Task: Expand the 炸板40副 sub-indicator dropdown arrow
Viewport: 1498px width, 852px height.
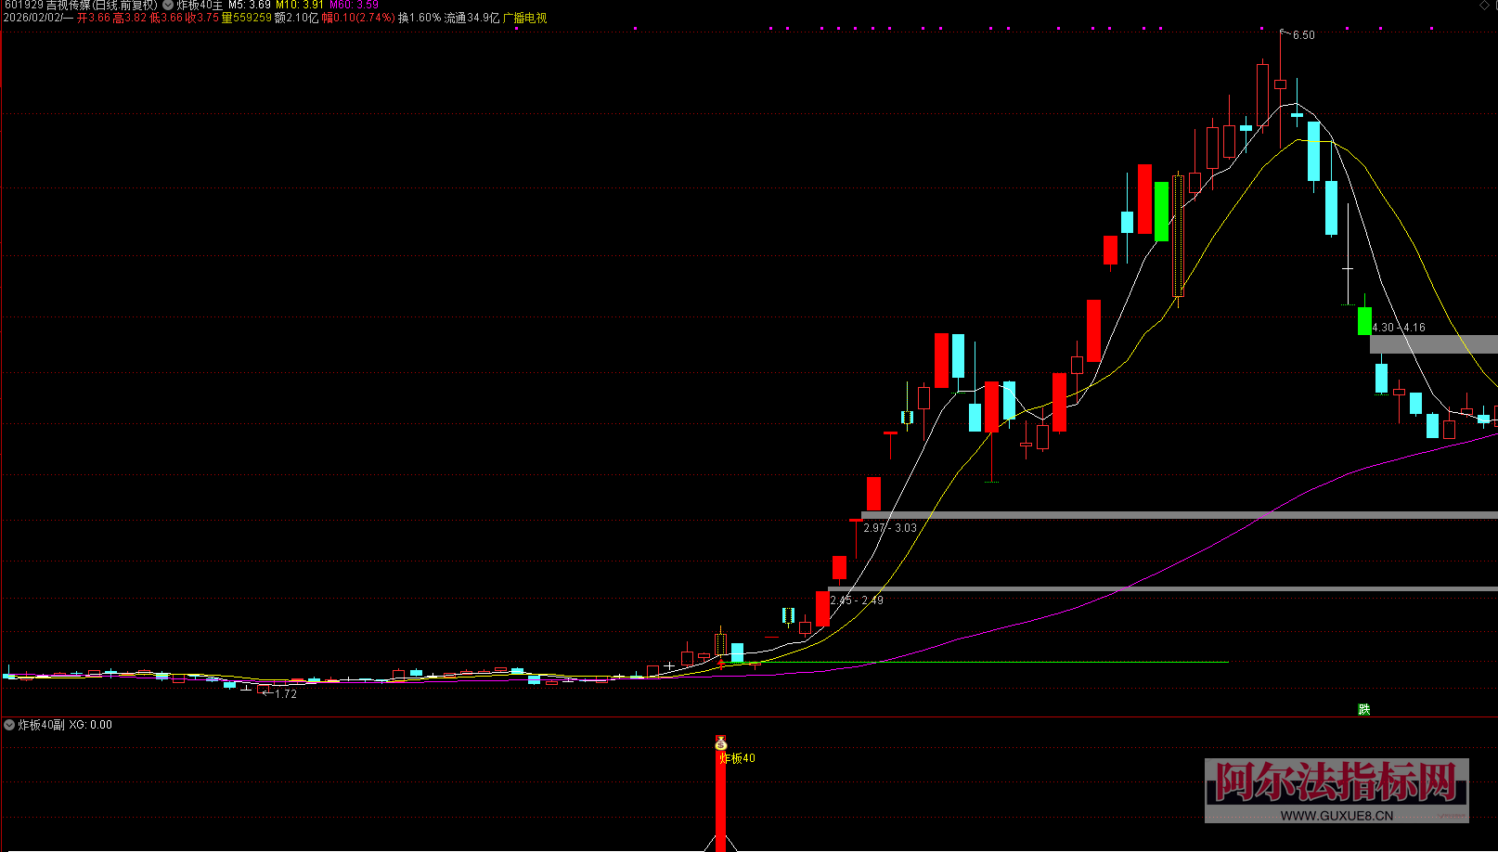Action: (x=9, y=725)
